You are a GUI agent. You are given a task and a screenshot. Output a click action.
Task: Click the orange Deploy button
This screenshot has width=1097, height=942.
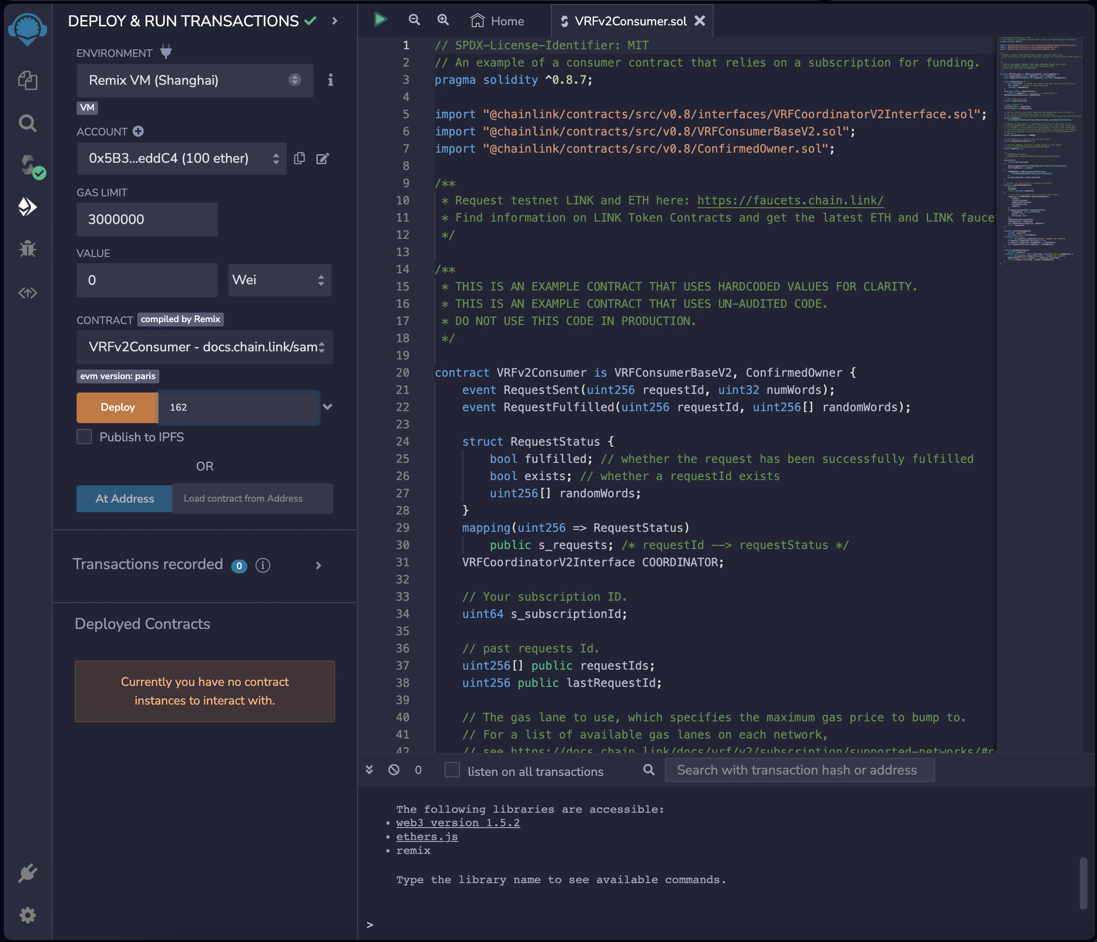(x=118, y=407)
